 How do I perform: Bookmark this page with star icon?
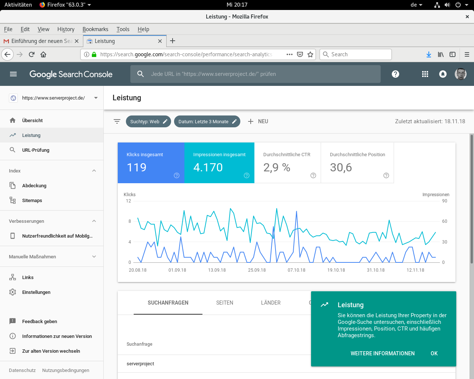(x=310, y=54)
